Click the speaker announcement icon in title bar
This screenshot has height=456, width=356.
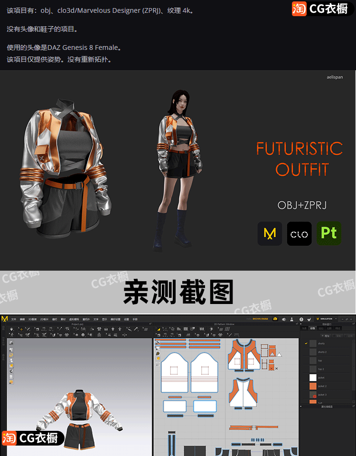[284, 319]
